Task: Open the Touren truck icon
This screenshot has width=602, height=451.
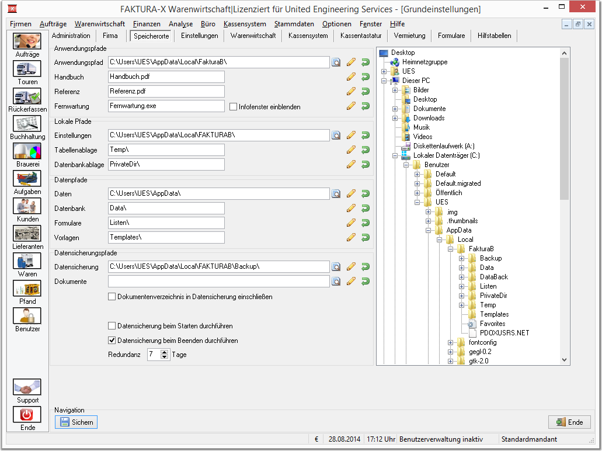Action: click(27, 69)
